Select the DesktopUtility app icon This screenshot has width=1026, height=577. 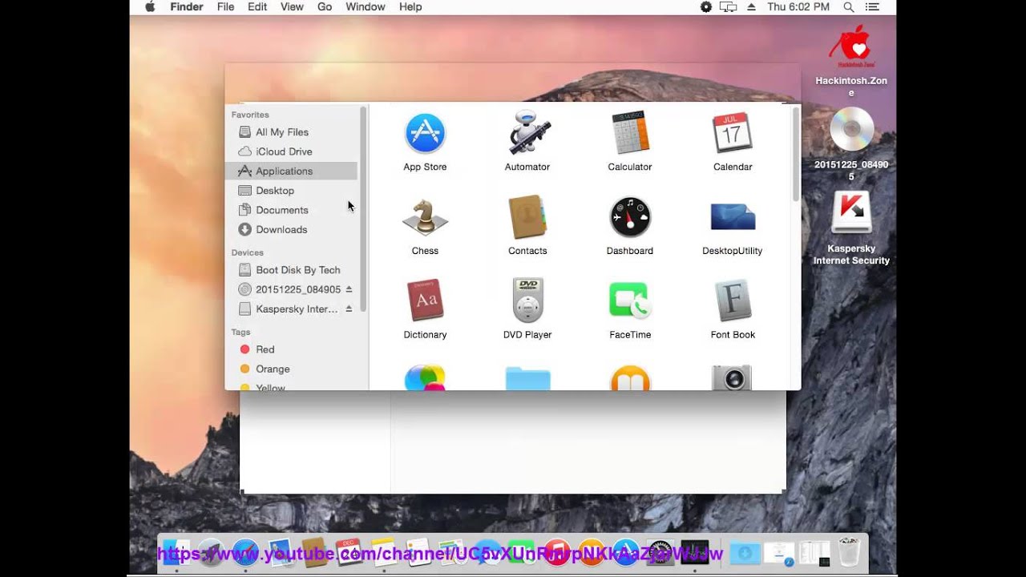733,217
